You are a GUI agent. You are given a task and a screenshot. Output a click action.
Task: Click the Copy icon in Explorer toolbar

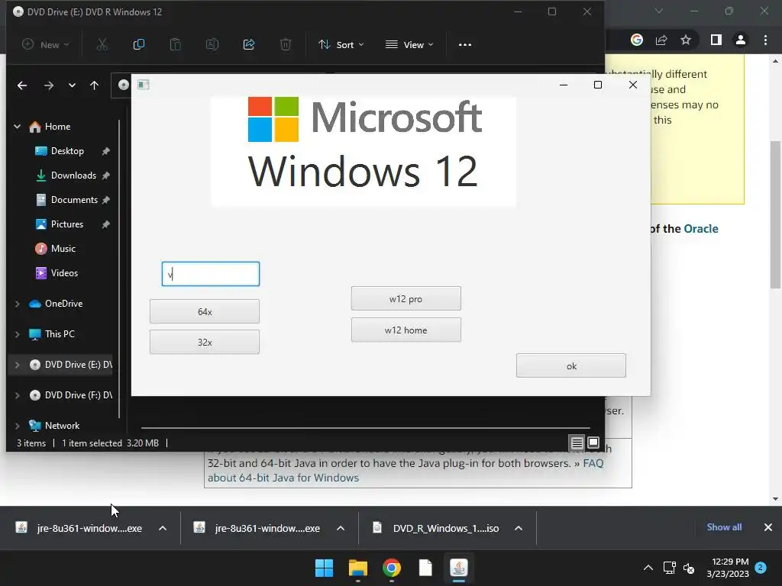139,44
